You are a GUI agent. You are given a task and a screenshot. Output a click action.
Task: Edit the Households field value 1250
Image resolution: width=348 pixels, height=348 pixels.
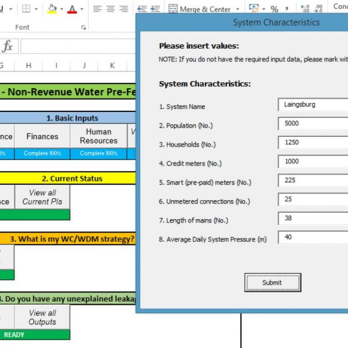[313, 142]
